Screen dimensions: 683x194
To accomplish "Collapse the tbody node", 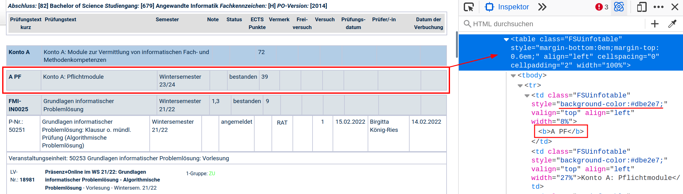I will [513, 76].
